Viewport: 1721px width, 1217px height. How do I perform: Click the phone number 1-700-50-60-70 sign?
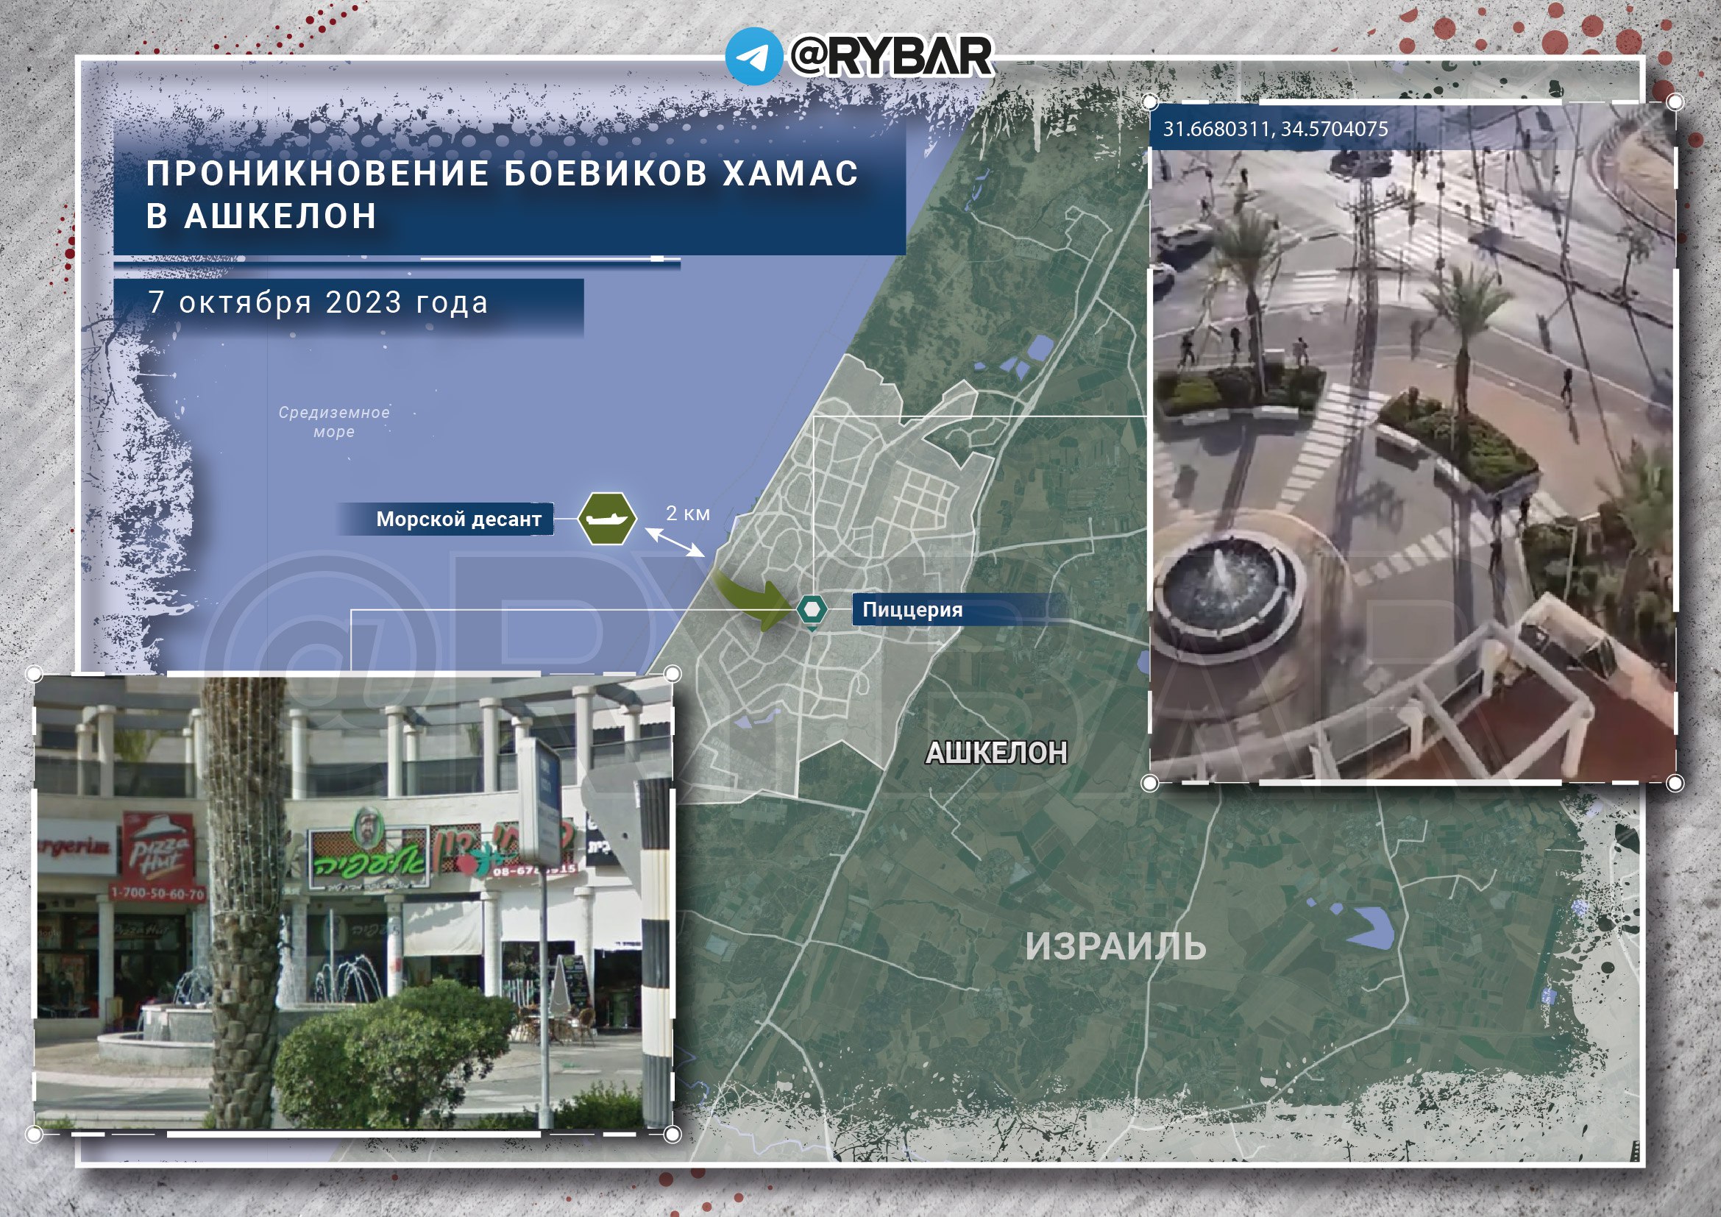coord(157,893)
